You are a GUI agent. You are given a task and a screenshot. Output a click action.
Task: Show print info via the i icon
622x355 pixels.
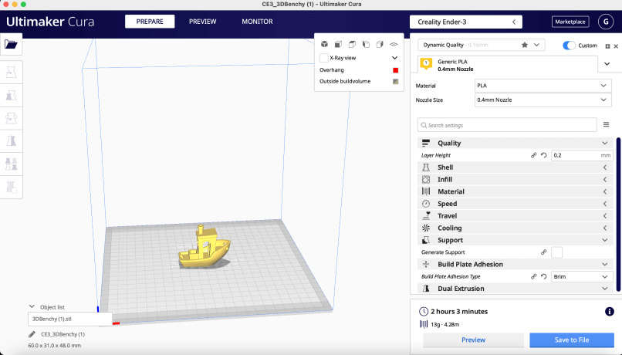pos(610,312)
